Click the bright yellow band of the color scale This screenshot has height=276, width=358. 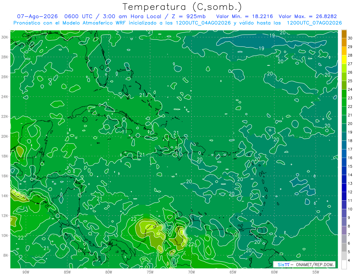point(344,60)
